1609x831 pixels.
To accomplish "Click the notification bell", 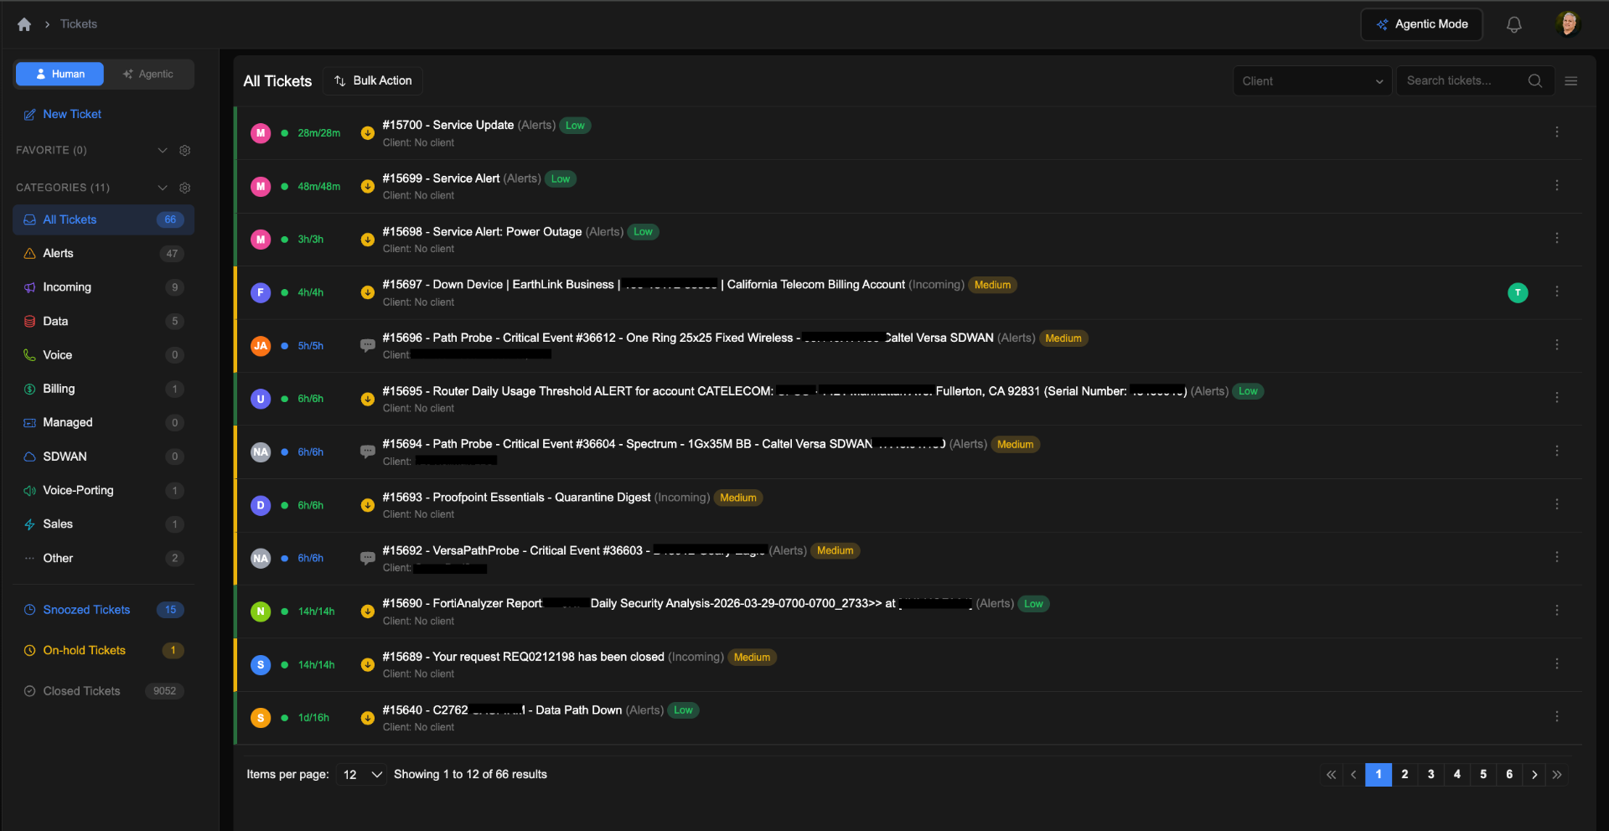I will tap(1513, 23).
